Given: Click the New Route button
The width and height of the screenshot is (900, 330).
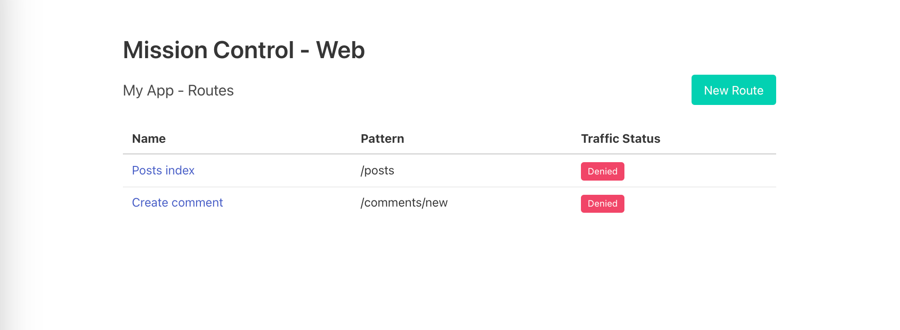Looking at the screenshot, I should tap(733, 90).
